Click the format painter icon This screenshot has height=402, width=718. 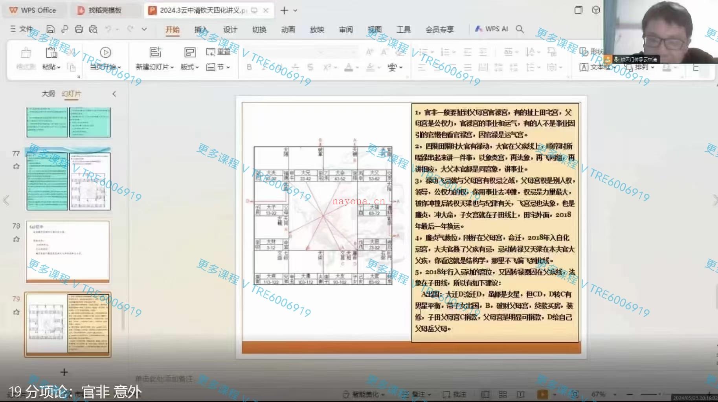pyautogui.click(x=26, y=53)
